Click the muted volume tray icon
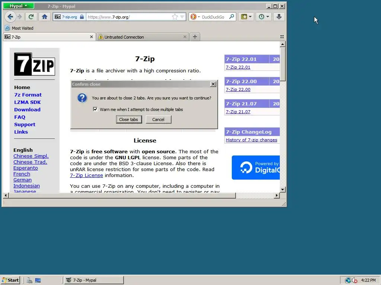The width and height of the screenshot is (381, 285). pyautogui.click(x=355, y=281)
